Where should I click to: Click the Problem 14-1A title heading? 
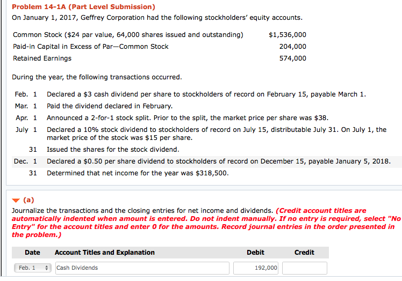[x=83, y=7]
